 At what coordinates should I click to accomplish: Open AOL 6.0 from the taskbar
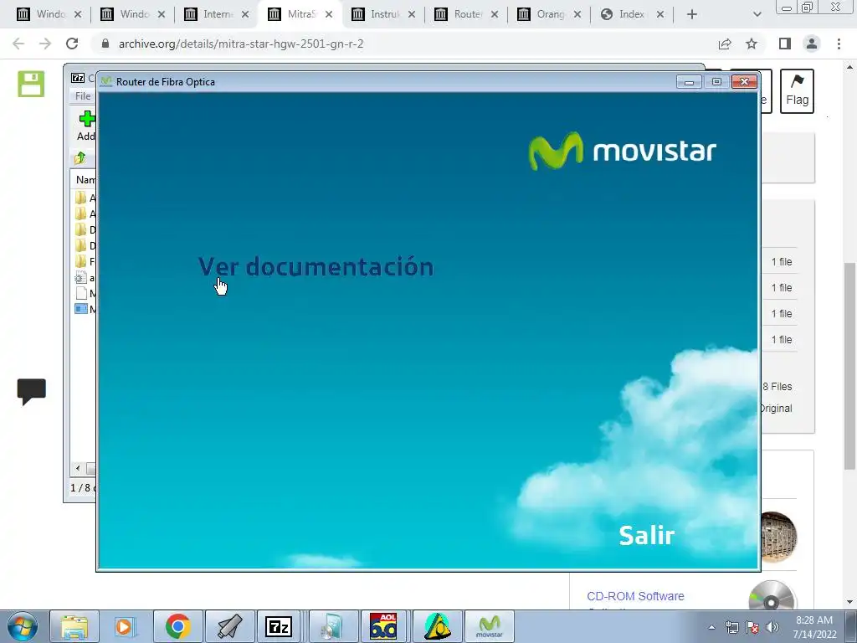click(x=383, y=627)
